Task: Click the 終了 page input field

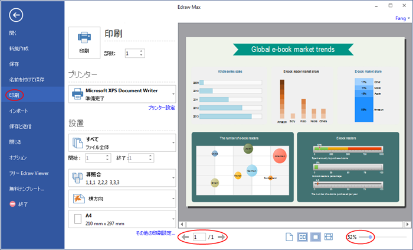Action: (x=138, y=158)
